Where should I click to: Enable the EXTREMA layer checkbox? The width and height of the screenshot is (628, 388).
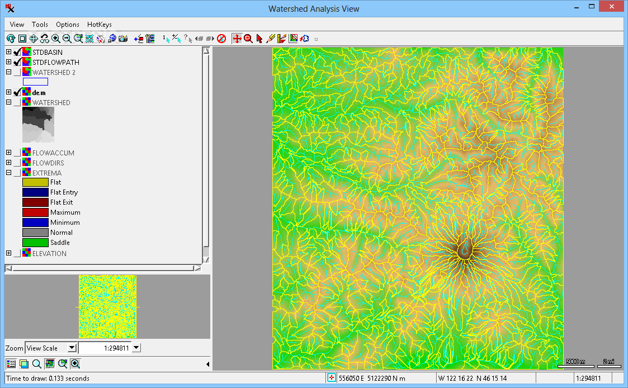17,173
